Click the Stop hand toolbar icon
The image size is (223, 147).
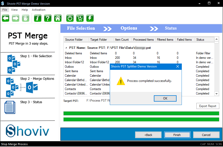point(26,18)
